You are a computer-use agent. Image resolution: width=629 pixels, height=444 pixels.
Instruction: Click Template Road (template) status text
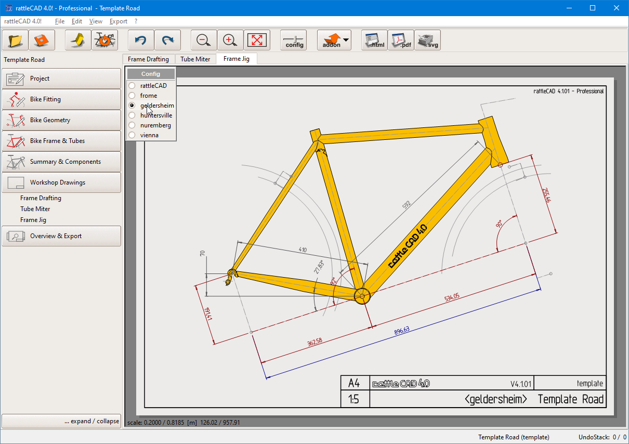pyautogui.click(x=514, y=437)
